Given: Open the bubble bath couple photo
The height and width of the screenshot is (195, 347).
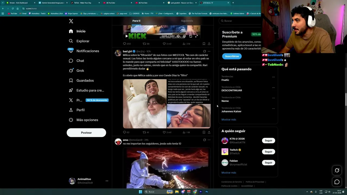Looking at the screenshot, I should tap(145, 103).
